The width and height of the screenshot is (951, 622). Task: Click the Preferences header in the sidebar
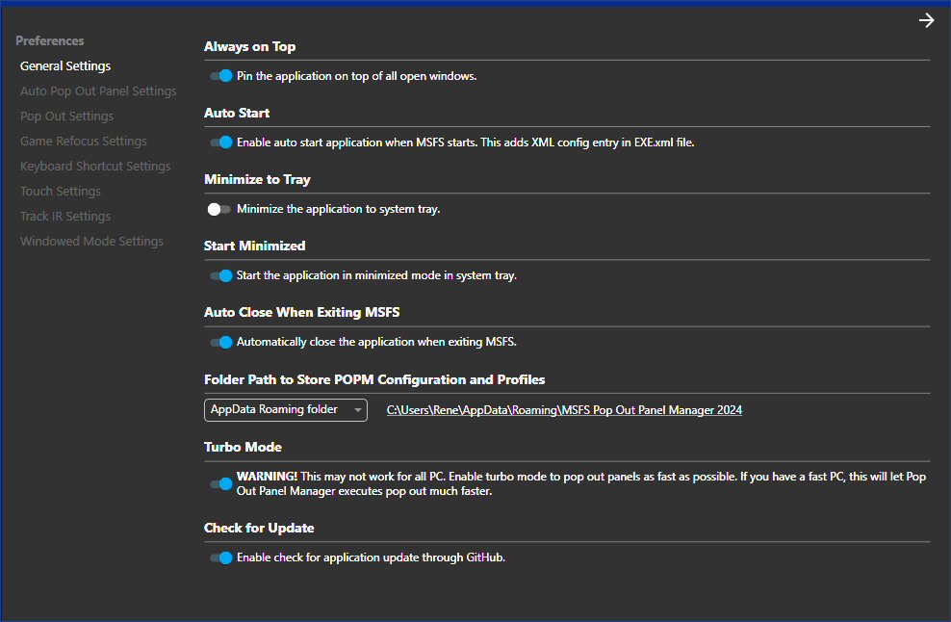[50, 41]
